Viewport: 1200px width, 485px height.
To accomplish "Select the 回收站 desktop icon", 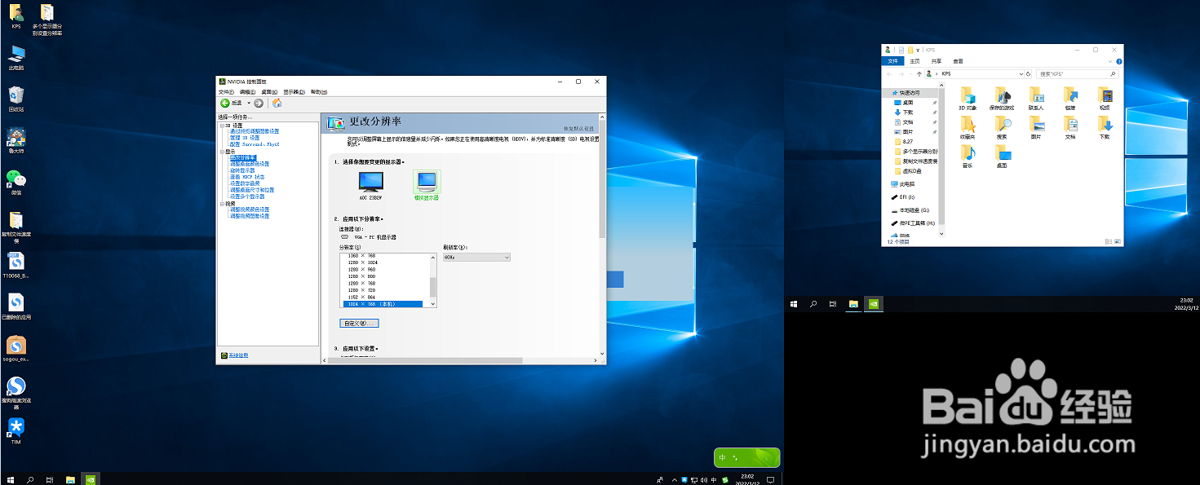I will click(16, 99).
